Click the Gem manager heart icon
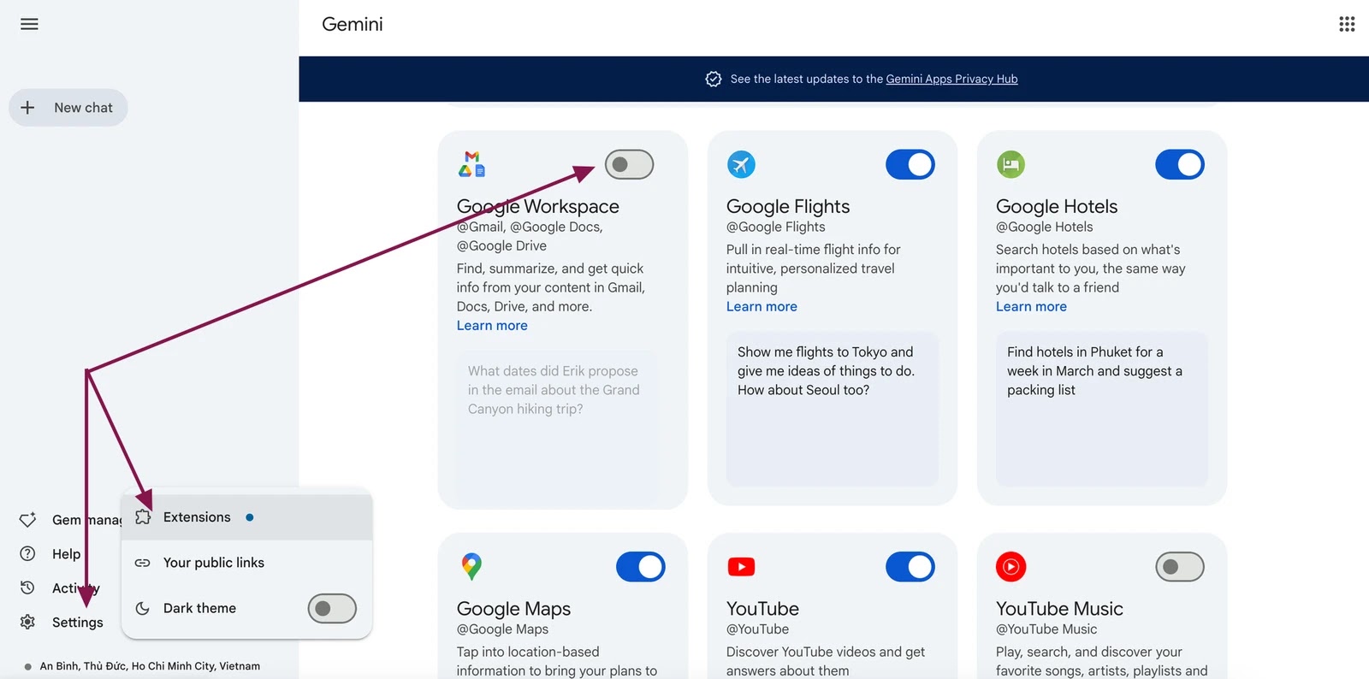This screenshot has width=1369, height=679. (x=27, y=520)
